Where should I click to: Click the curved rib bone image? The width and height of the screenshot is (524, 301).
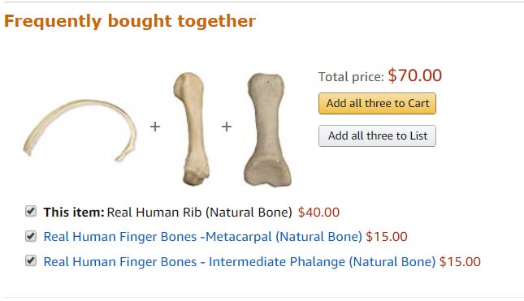pos(80,130)
